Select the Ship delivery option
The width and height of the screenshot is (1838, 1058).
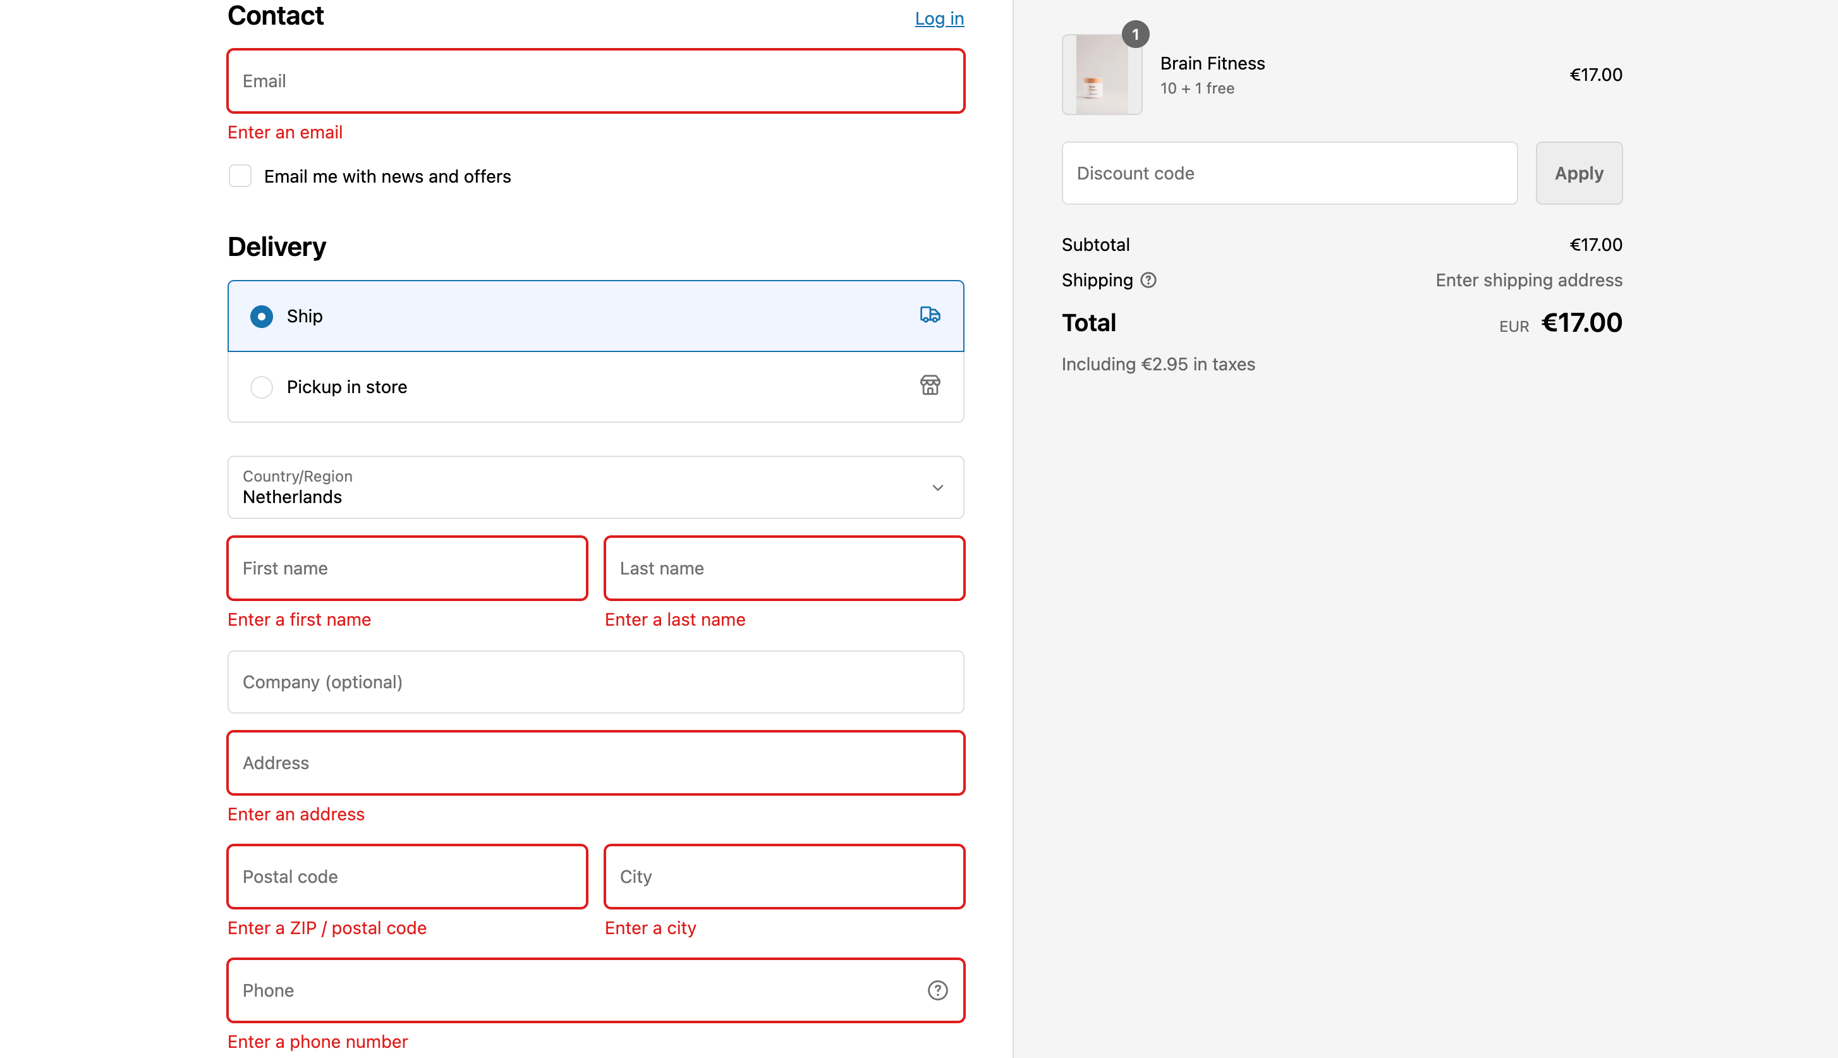(x=262, y=316)
